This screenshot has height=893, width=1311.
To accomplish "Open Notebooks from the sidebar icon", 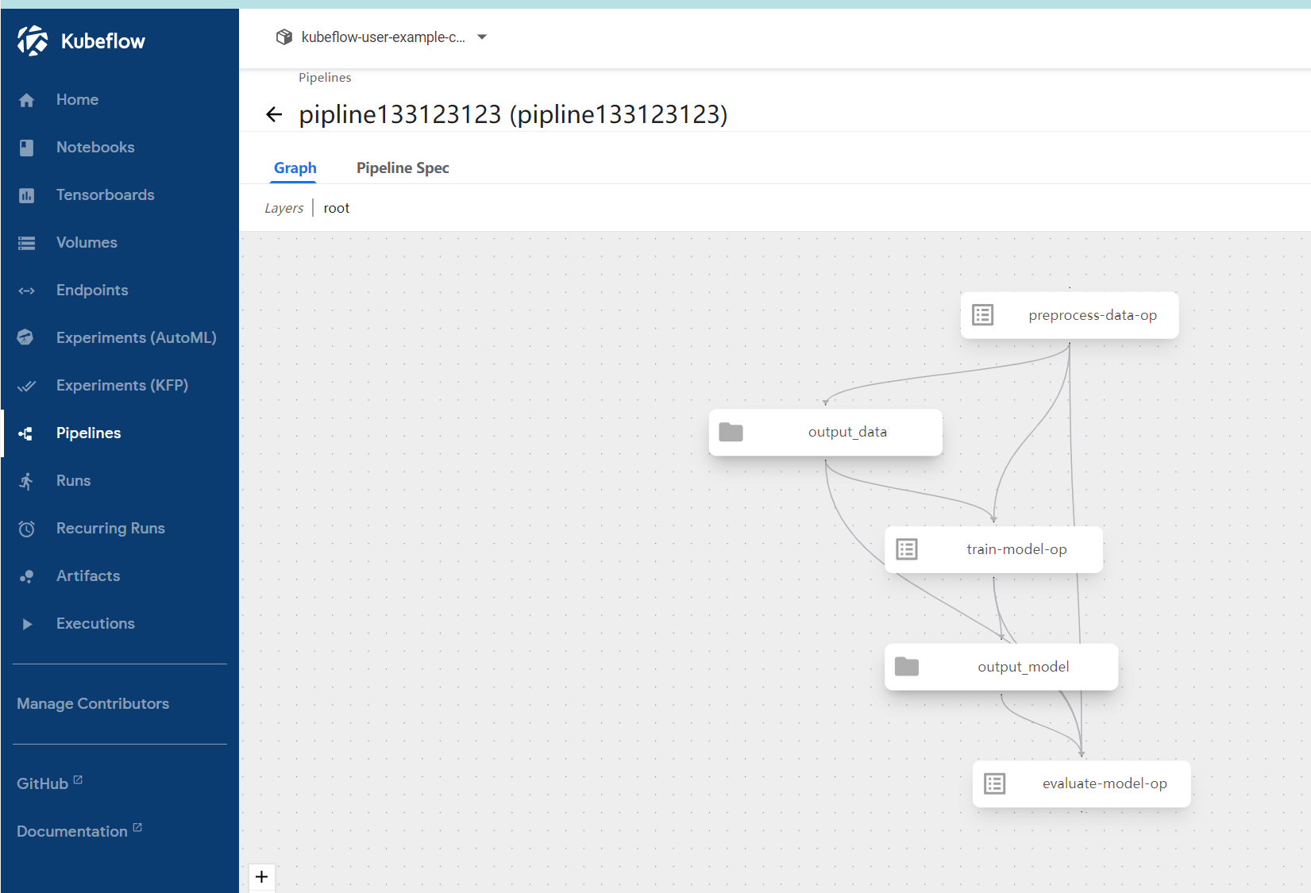I will [26, 148].
